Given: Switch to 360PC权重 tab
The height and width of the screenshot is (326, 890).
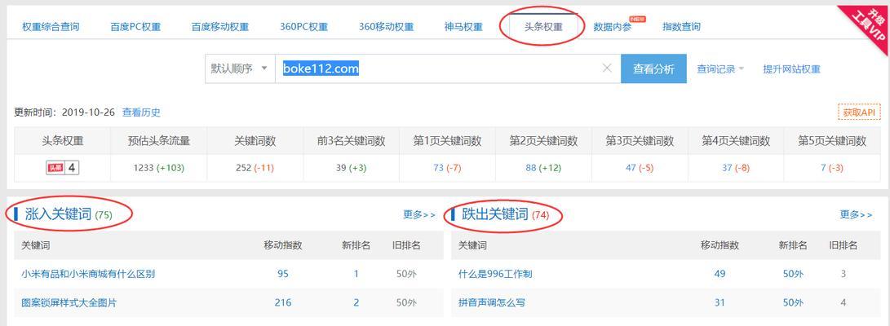Looking at the screenshot, I should point(303,27).
